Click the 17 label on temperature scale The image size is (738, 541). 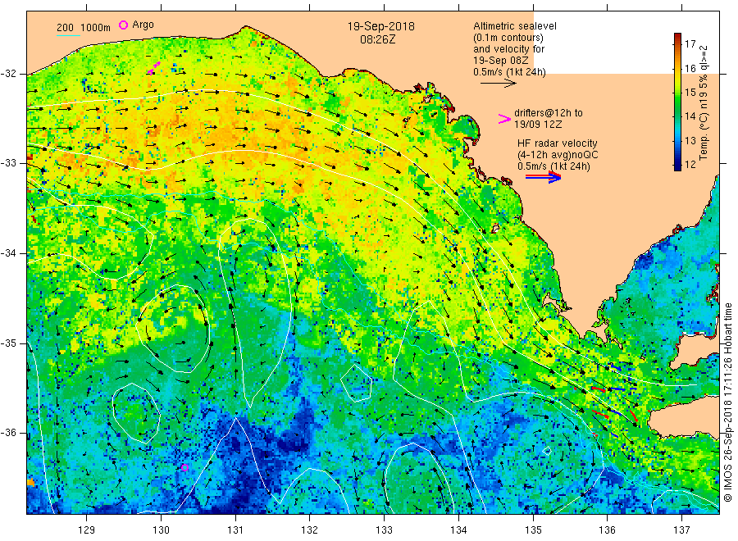690,43
